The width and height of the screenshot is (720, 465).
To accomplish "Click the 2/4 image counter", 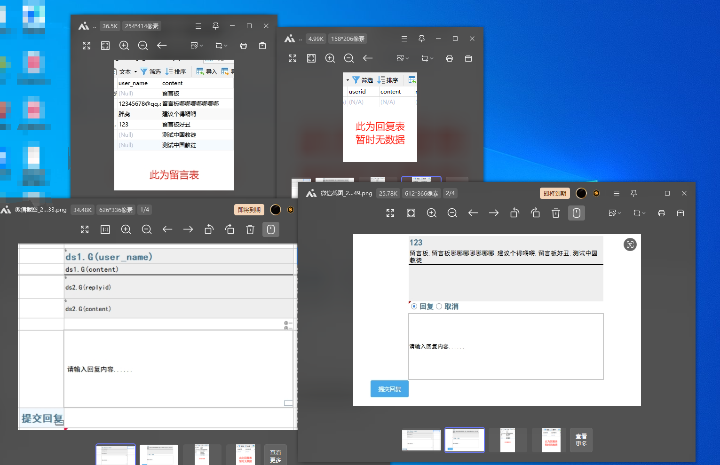I will [x=450, y=193].
